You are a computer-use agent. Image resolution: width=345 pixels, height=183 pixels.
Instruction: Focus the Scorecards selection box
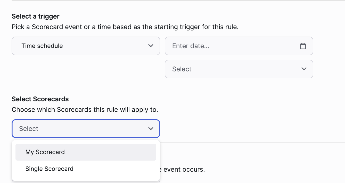pos(86,128)
